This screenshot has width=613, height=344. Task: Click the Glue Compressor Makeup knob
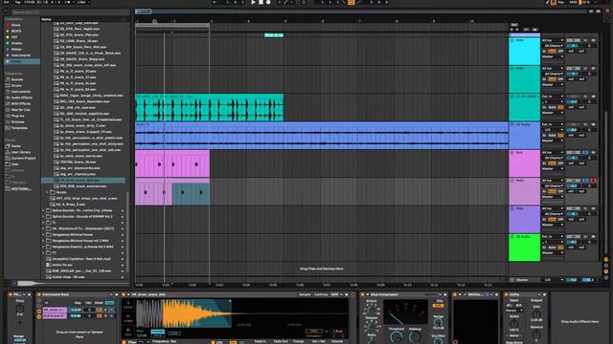point(415,337)
